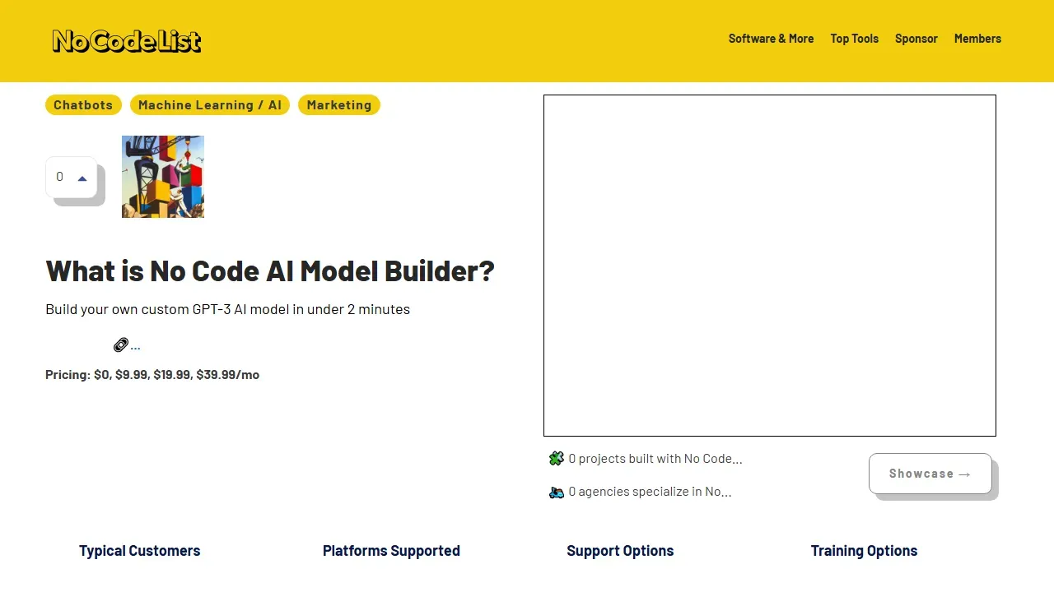This screenshot has height=592, width=1054.
Task: Select the Marketing category tag
Action: (x=339, y=105)
